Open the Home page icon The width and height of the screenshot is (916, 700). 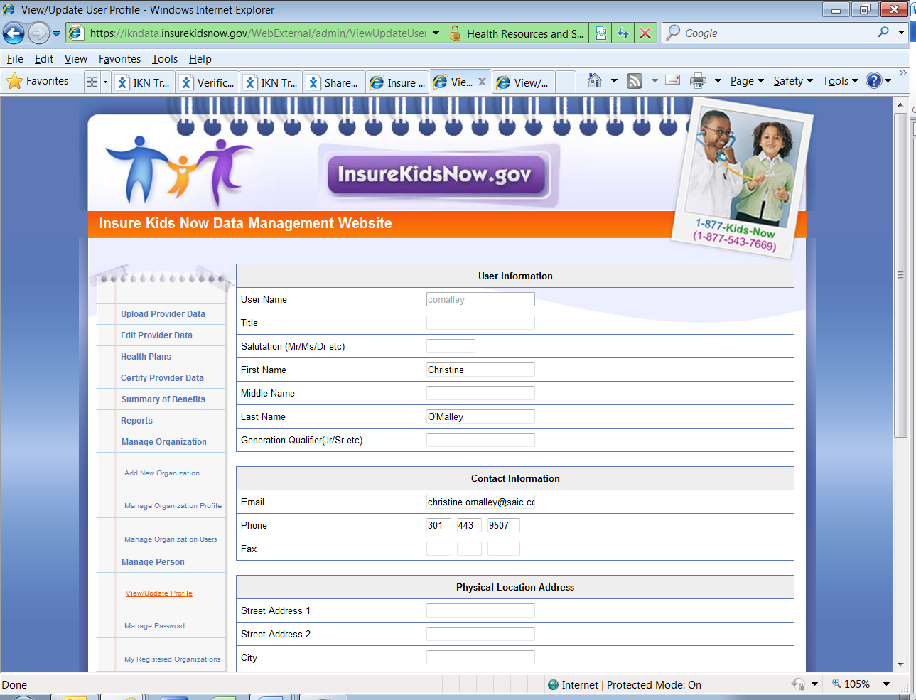click(x=595, y=81)
